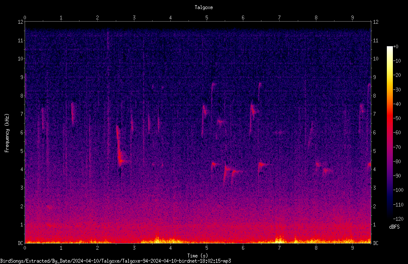The image size is (408, 264).
Task: Click the 12 kHz label on left axis
Action: coord(21,22)
